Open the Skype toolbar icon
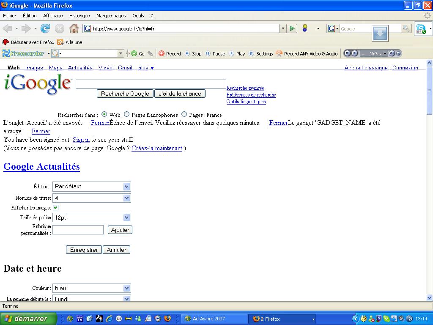Viewport: 433px width, 325px height. (x=421, y=29)
